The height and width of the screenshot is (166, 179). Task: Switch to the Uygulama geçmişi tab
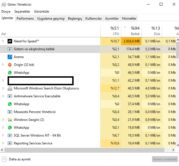pyautogui.click(x=51, y=19)
